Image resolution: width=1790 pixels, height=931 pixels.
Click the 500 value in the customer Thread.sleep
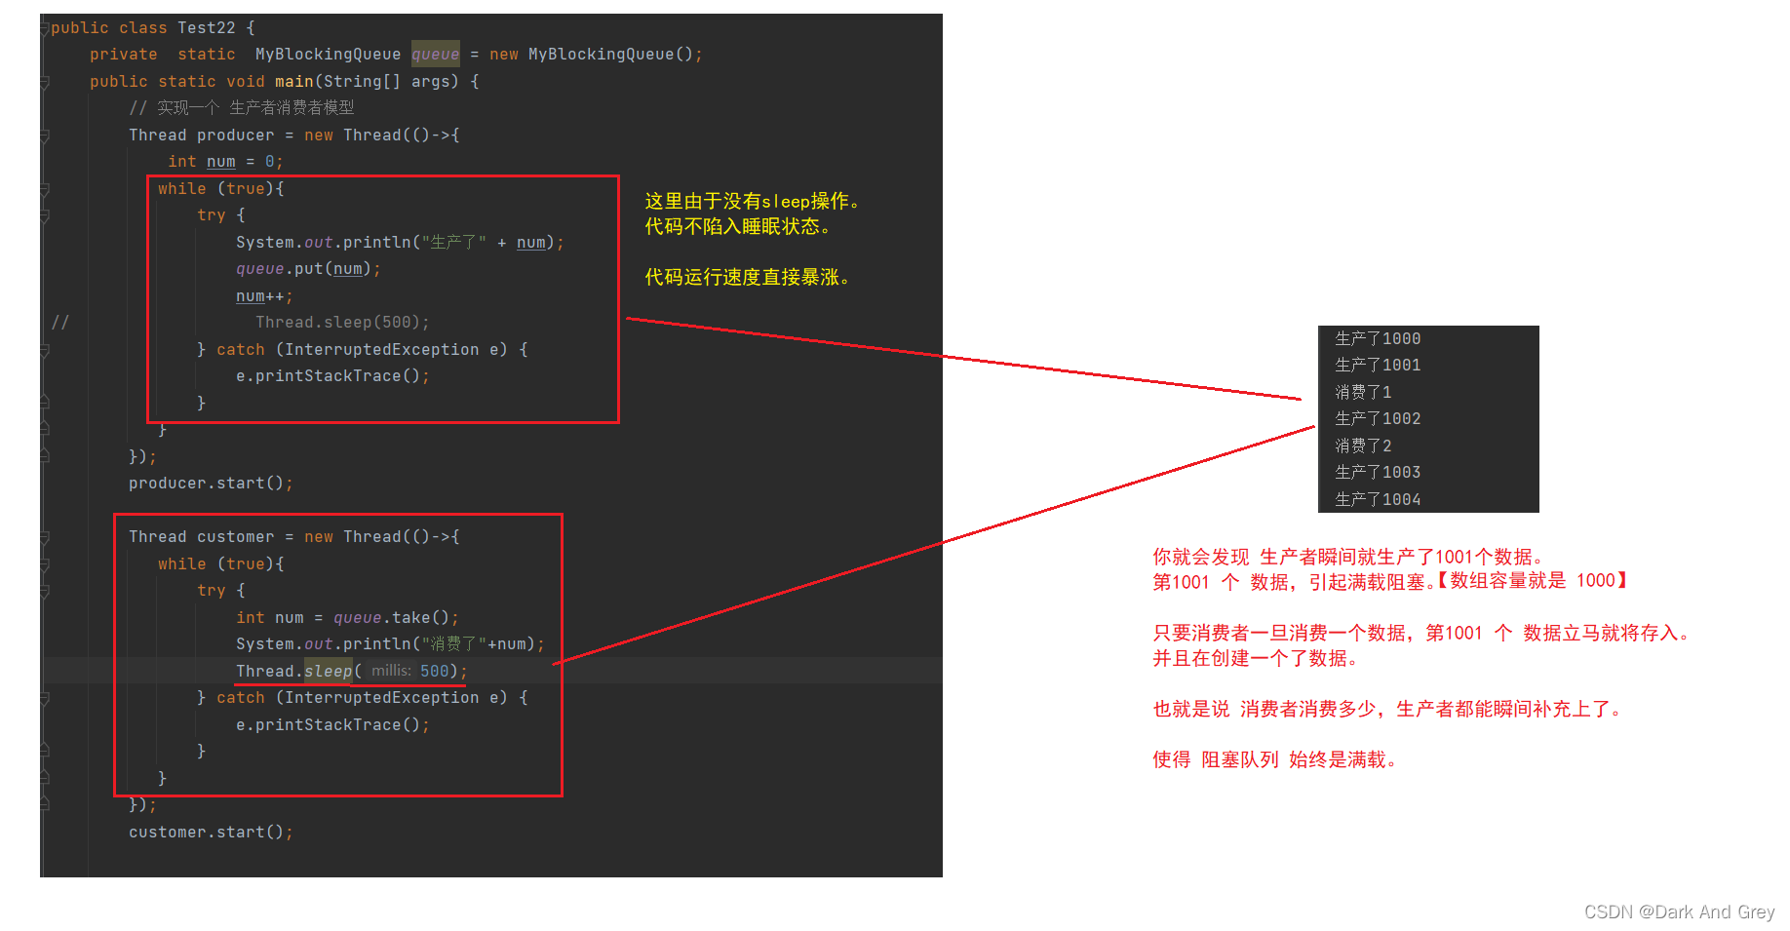click(x=435, y=672)
